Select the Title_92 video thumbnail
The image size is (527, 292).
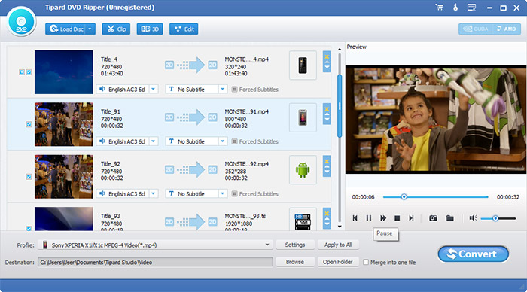(64, 176)
